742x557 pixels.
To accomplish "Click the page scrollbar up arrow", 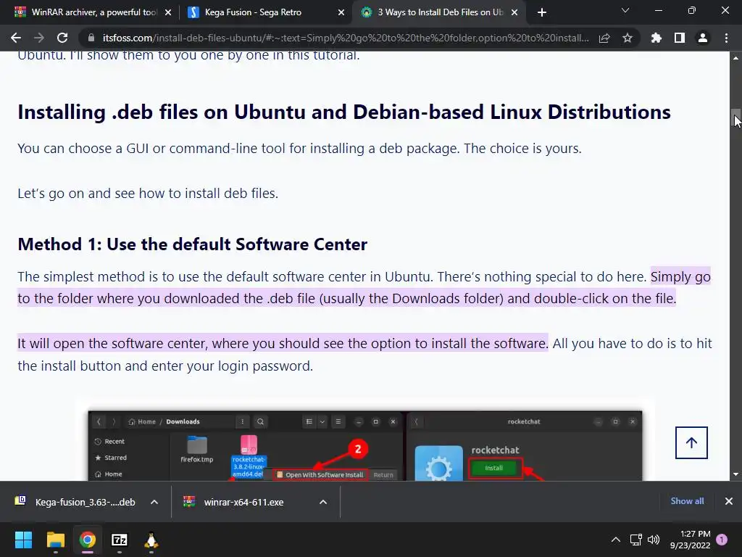I will click(x=736, y=58).
